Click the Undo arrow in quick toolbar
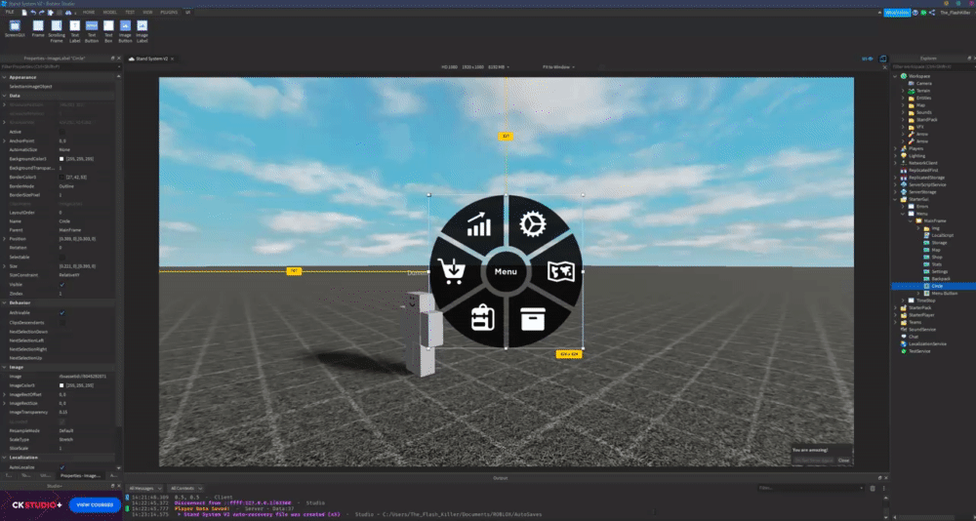The height and width of the screenshot is (521, 976). click(x=33, y=13)
